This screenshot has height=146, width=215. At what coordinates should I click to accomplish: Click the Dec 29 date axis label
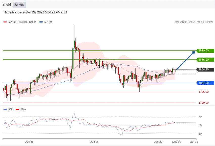coord(158,142)
